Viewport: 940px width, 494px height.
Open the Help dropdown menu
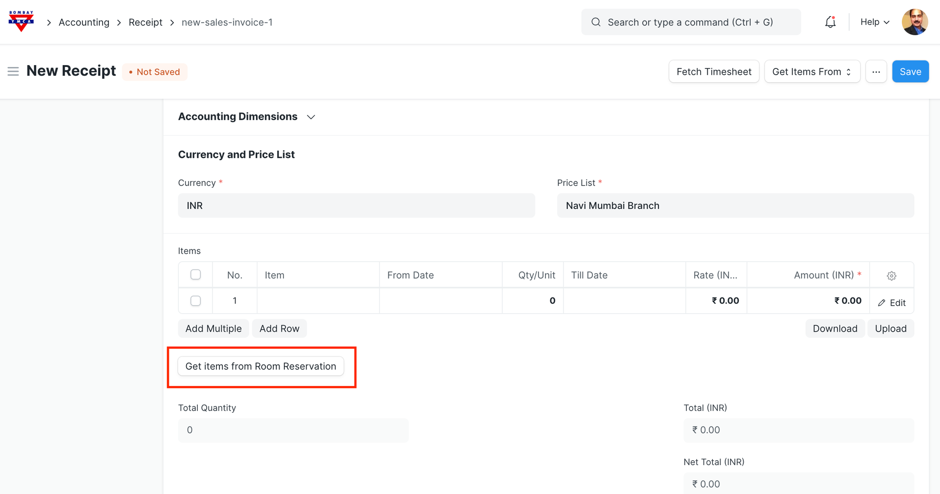coord(874,22)
